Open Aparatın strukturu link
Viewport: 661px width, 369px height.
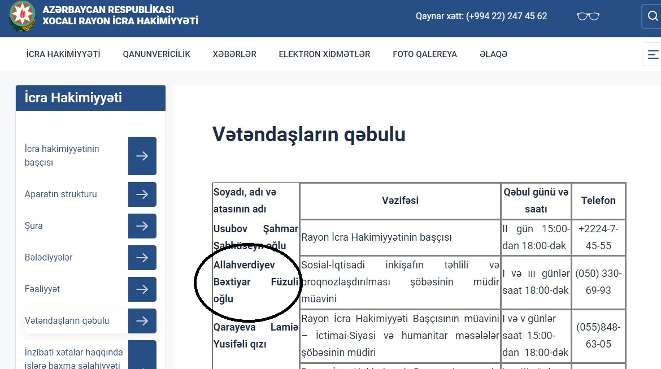(60, 194)
